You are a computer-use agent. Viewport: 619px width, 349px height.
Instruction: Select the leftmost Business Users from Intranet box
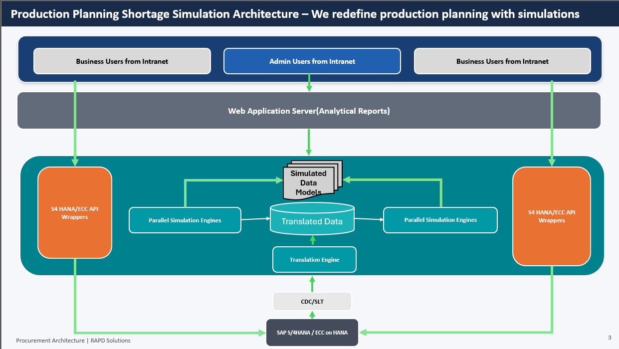[x=122, y=61]
